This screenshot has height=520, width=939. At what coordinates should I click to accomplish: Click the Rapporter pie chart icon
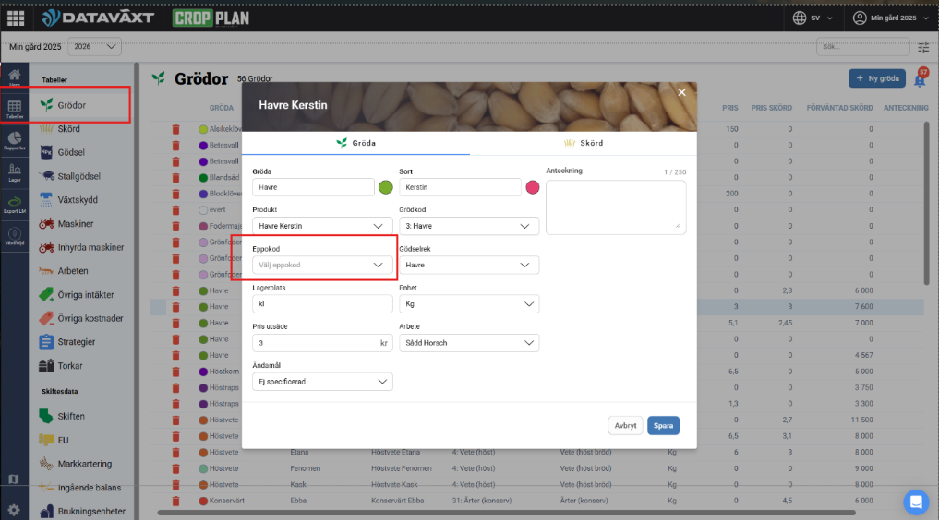(15, 138)
